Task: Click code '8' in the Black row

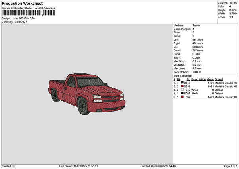Action: (213, 94)
